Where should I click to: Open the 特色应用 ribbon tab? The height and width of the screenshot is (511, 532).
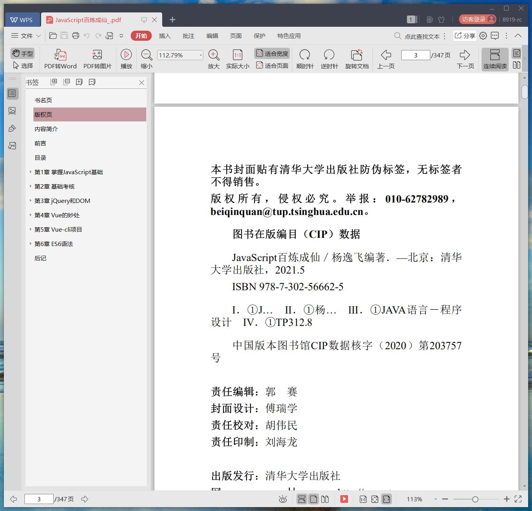pyautogui.click(x=289, y=36)
